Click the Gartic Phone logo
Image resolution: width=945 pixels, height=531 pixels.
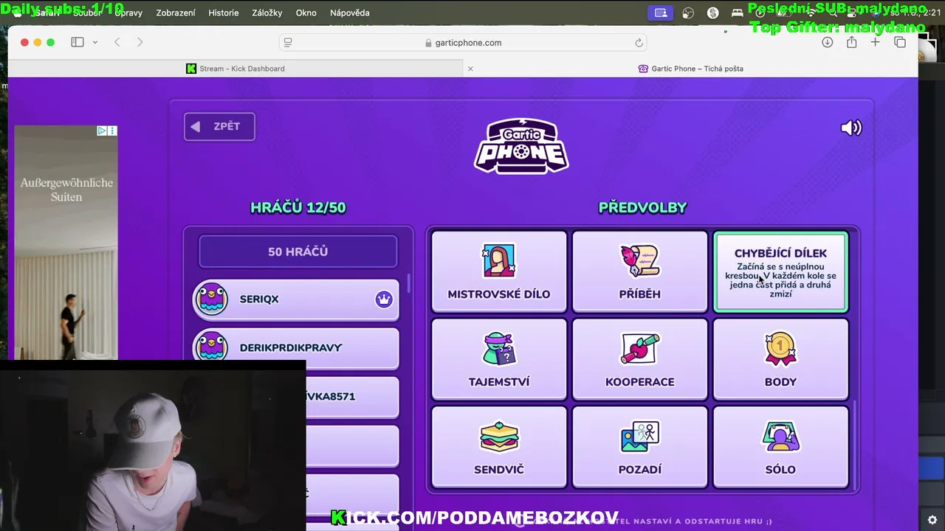521,146
